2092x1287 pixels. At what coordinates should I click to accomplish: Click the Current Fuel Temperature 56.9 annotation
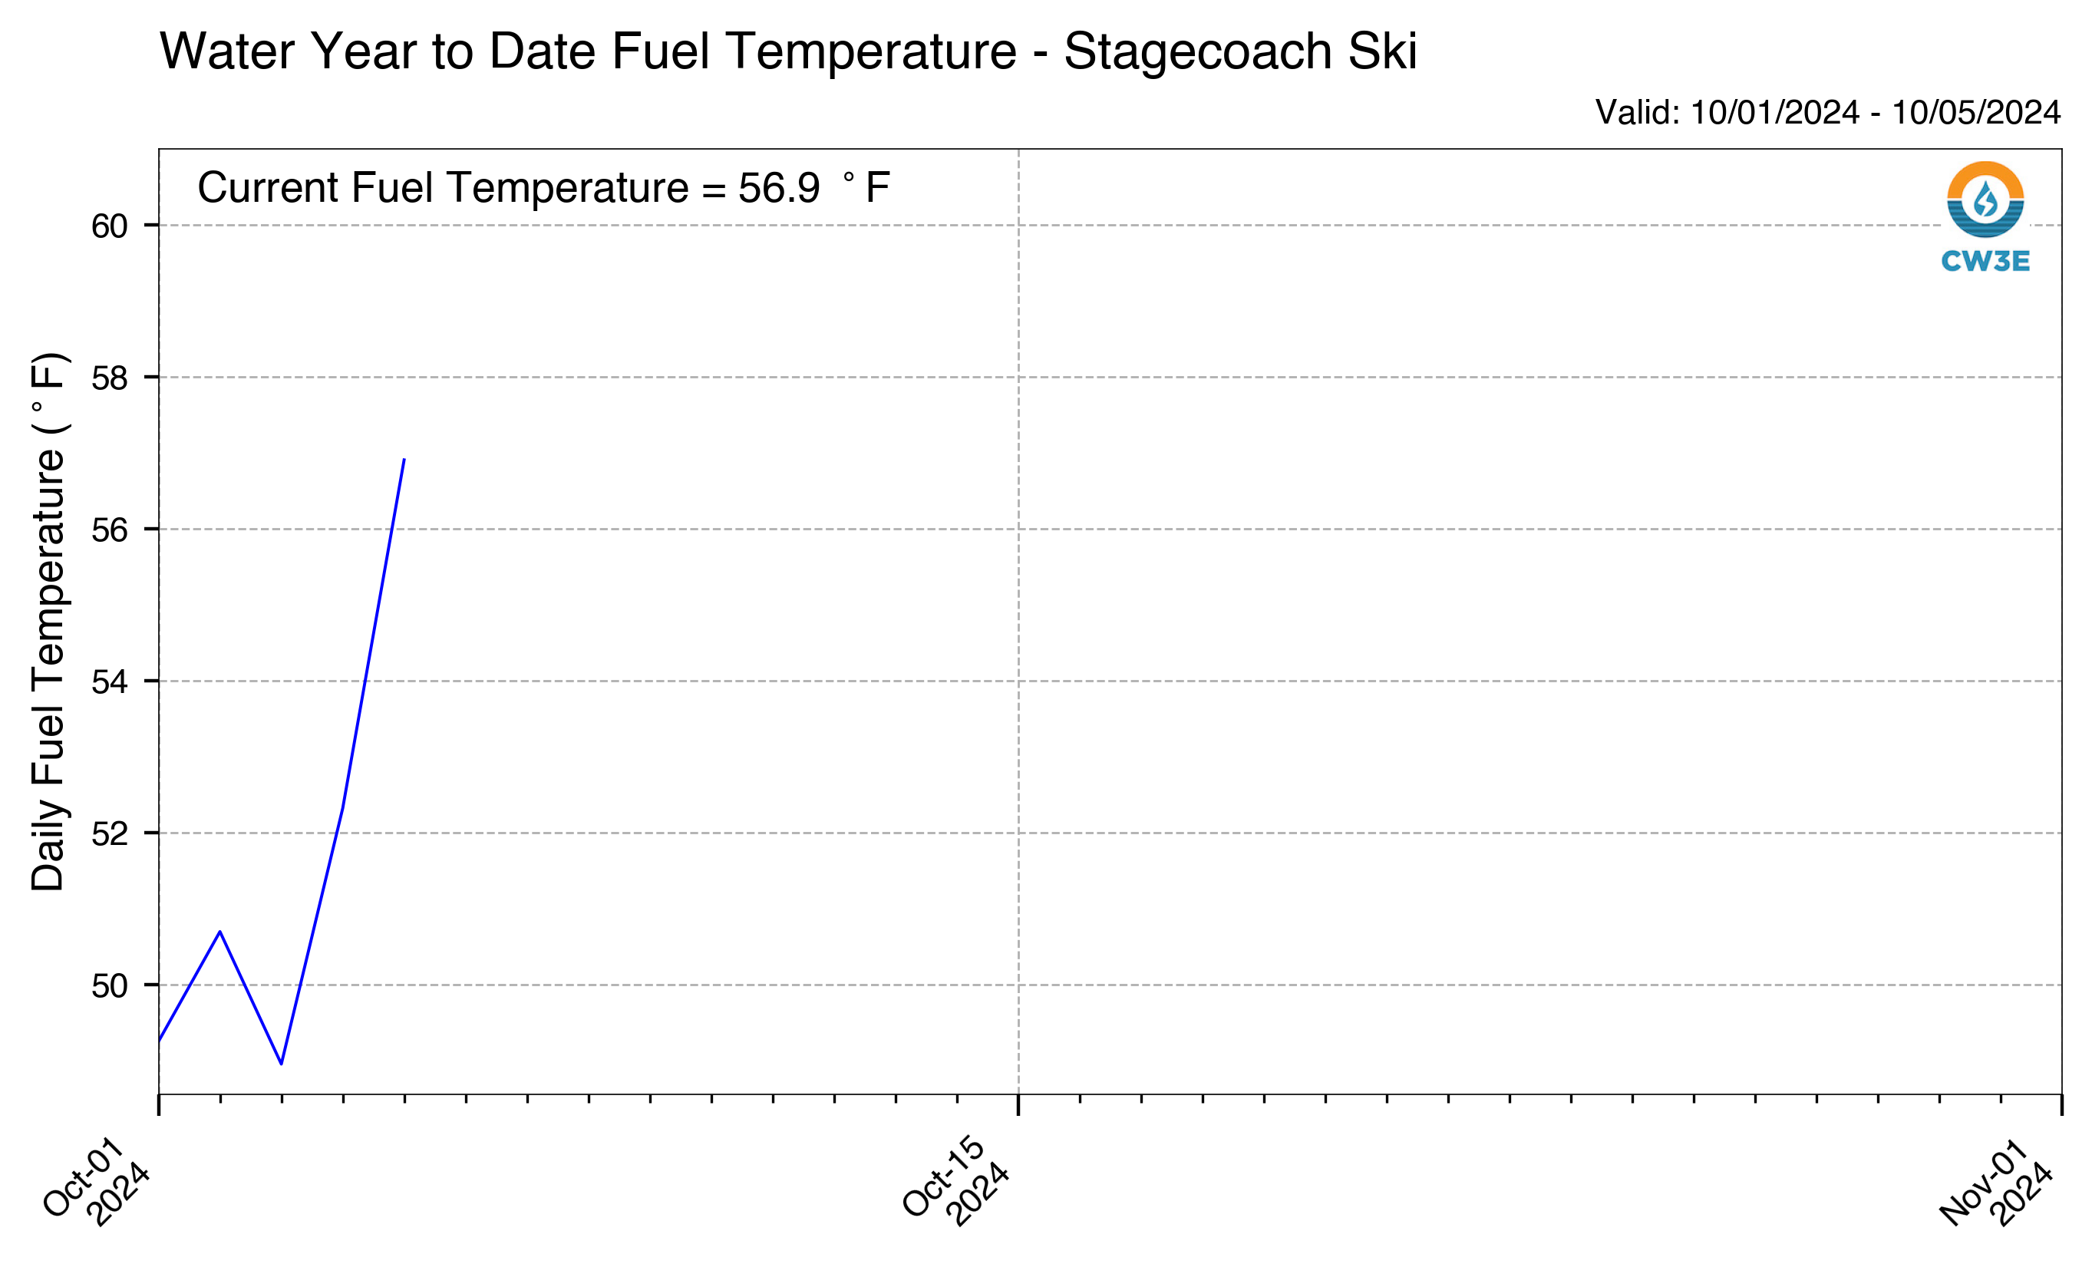544,187
